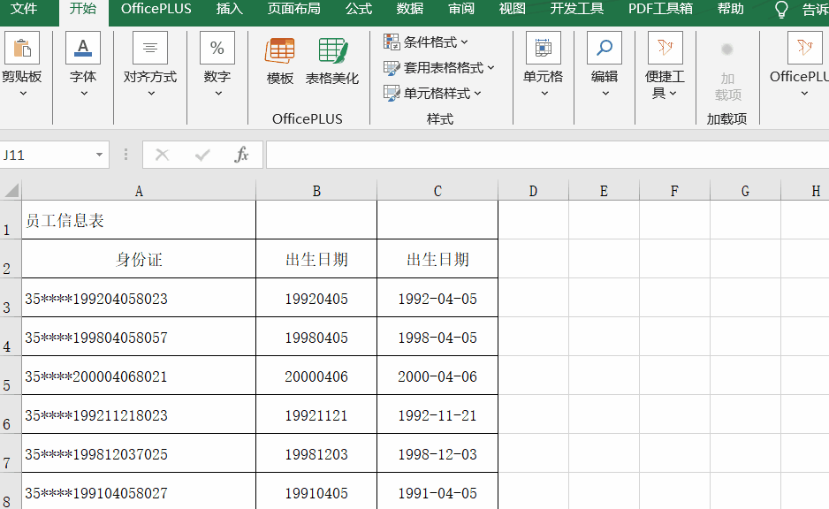Expand the 对齐方式 group chevron
The image size is (829, 509).
[151, 94]
